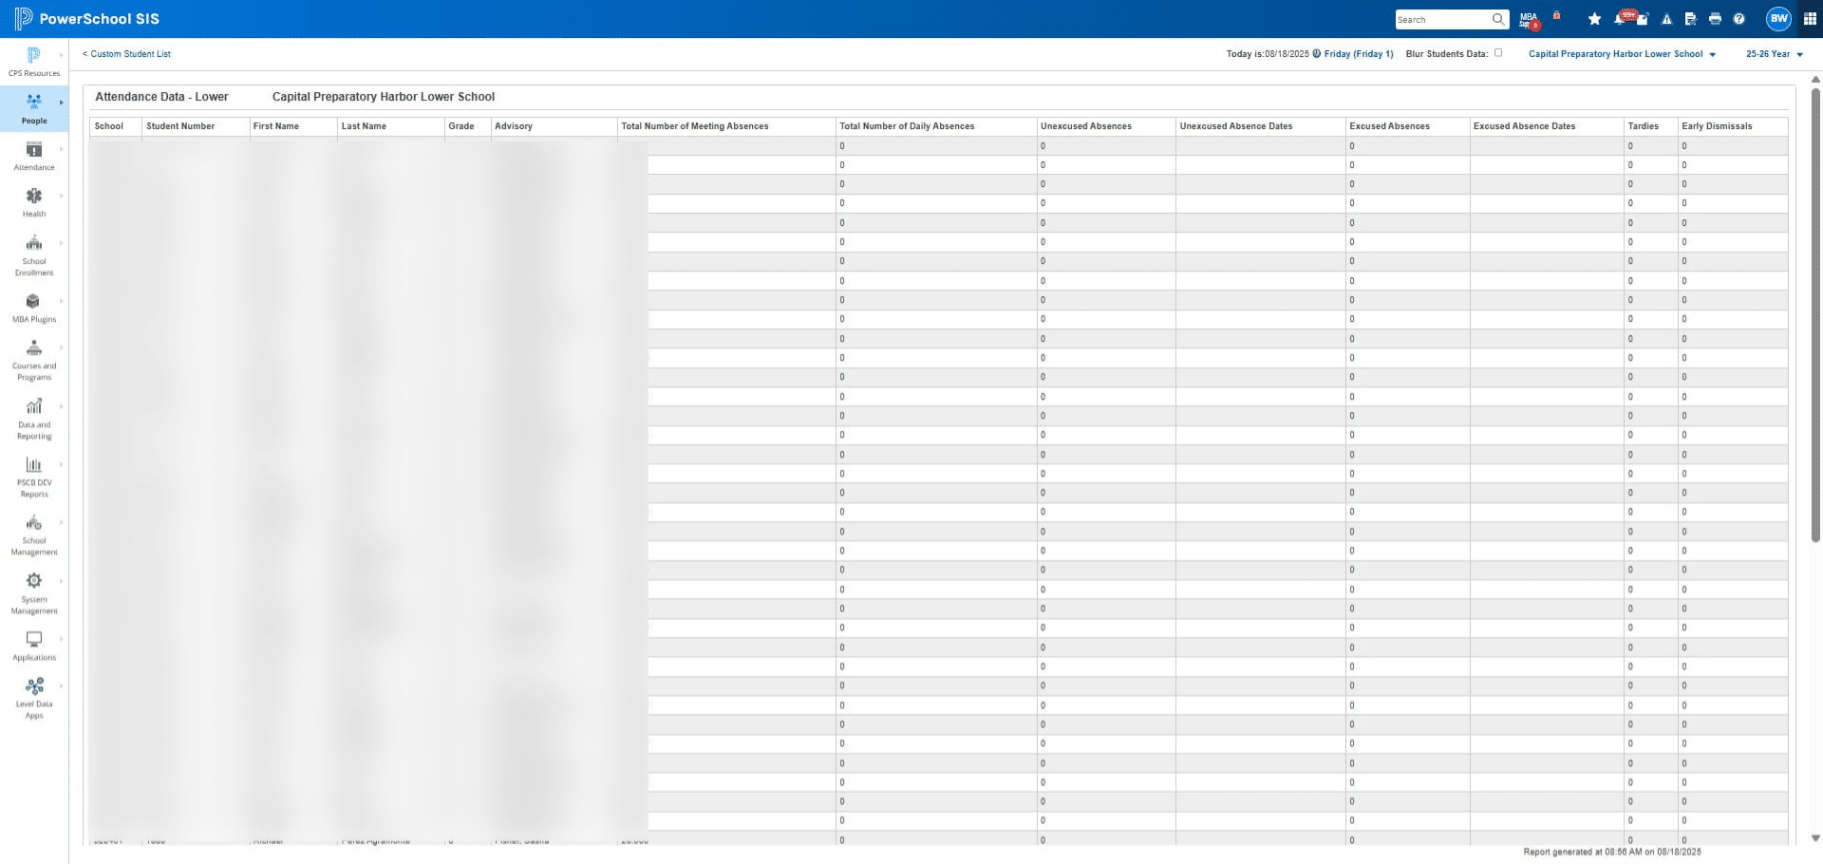Open the School Management sidebar icon
Screen dimensions: 1823x864
click(34, 522)
